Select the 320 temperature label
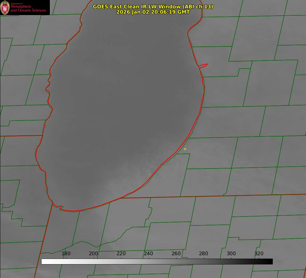 point(259,253)
